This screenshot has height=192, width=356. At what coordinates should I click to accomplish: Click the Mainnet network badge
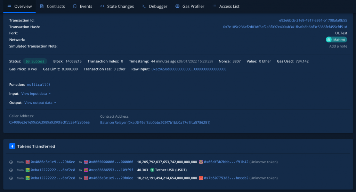click(x=337, y=40)
